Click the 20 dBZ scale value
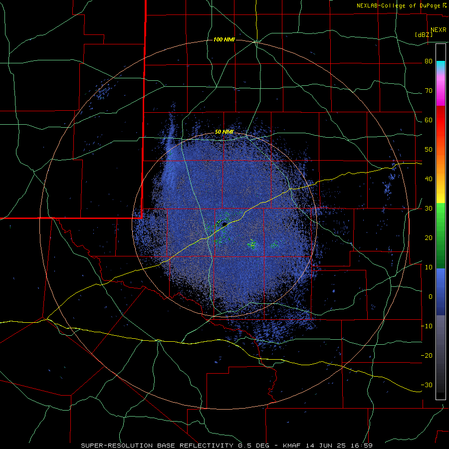Screen dimensions: 449x449 (429, 238)
